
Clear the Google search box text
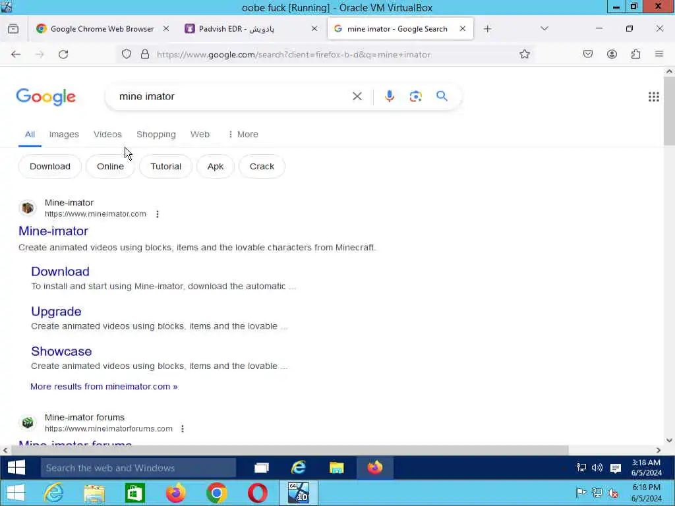(357, 96)
